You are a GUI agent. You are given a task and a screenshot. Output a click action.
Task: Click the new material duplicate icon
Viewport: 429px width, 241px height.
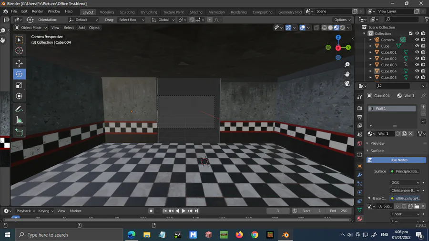click(x=404, y=134)
